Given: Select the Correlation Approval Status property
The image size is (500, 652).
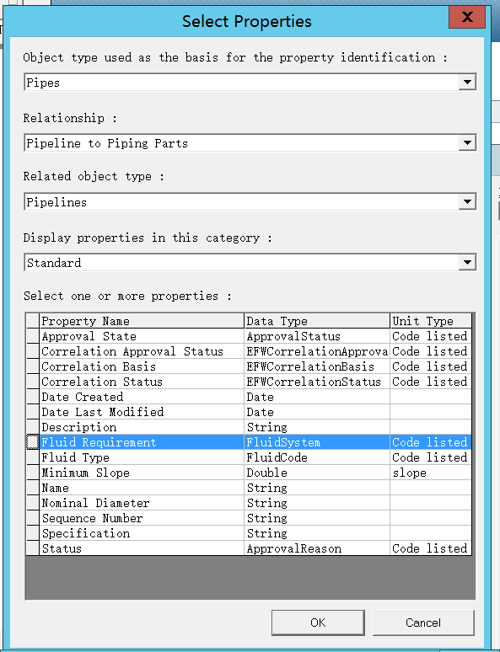Looking at the screenshot, I should point(142,351).
